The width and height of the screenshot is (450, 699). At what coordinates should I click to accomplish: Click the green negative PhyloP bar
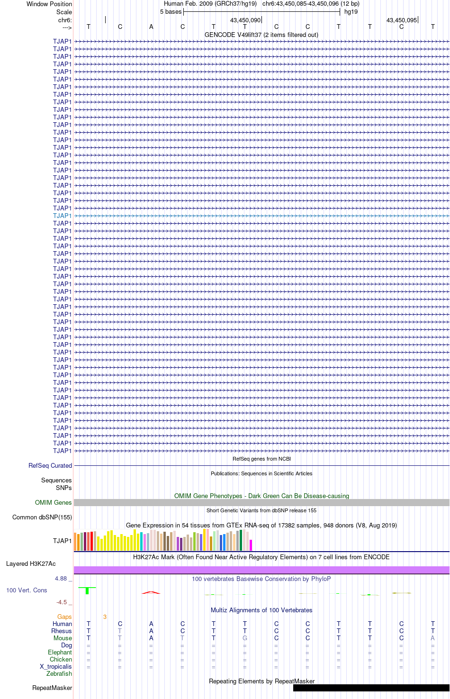87,590
